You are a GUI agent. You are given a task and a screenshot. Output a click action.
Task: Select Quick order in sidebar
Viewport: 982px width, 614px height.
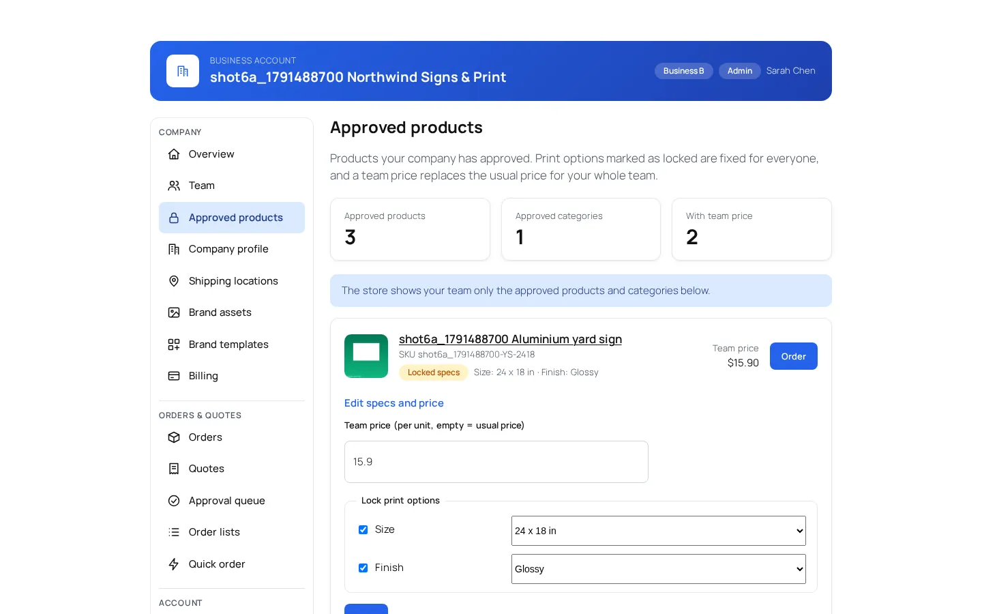232,564
